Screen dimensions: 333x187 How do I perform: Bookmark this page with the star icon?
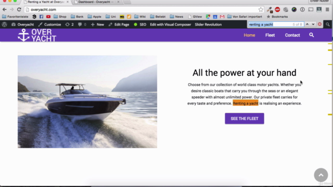point(261,9)
